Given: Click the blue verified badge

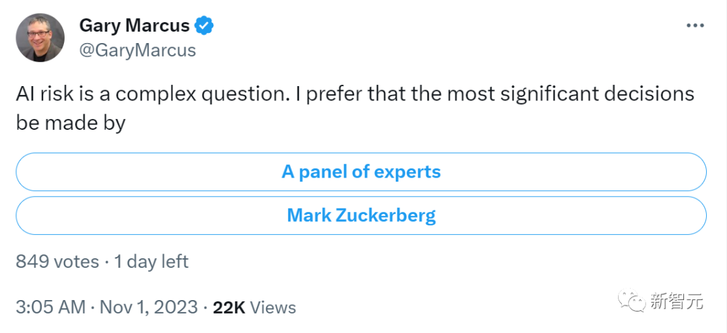Looking at the screenshot, I should pos(205,26).
